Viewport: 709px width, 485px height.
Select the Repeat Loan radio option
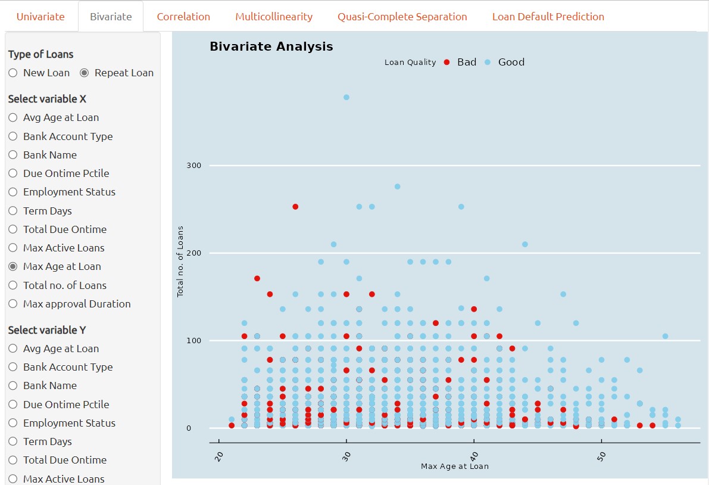[85, 73]
